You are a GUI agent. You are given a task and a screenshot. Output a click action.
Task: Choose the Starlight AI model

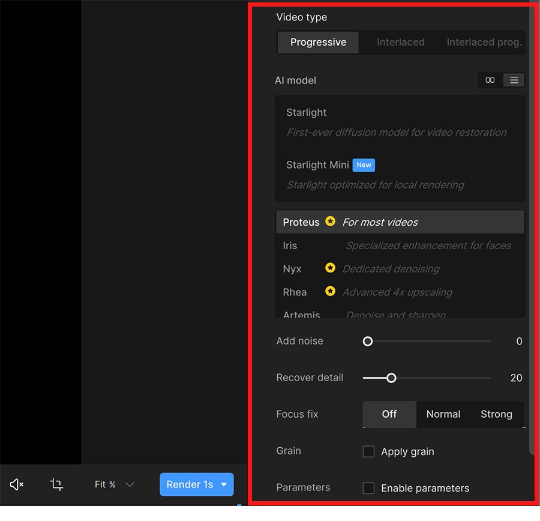pyautogui.click(x=400, y=122)
